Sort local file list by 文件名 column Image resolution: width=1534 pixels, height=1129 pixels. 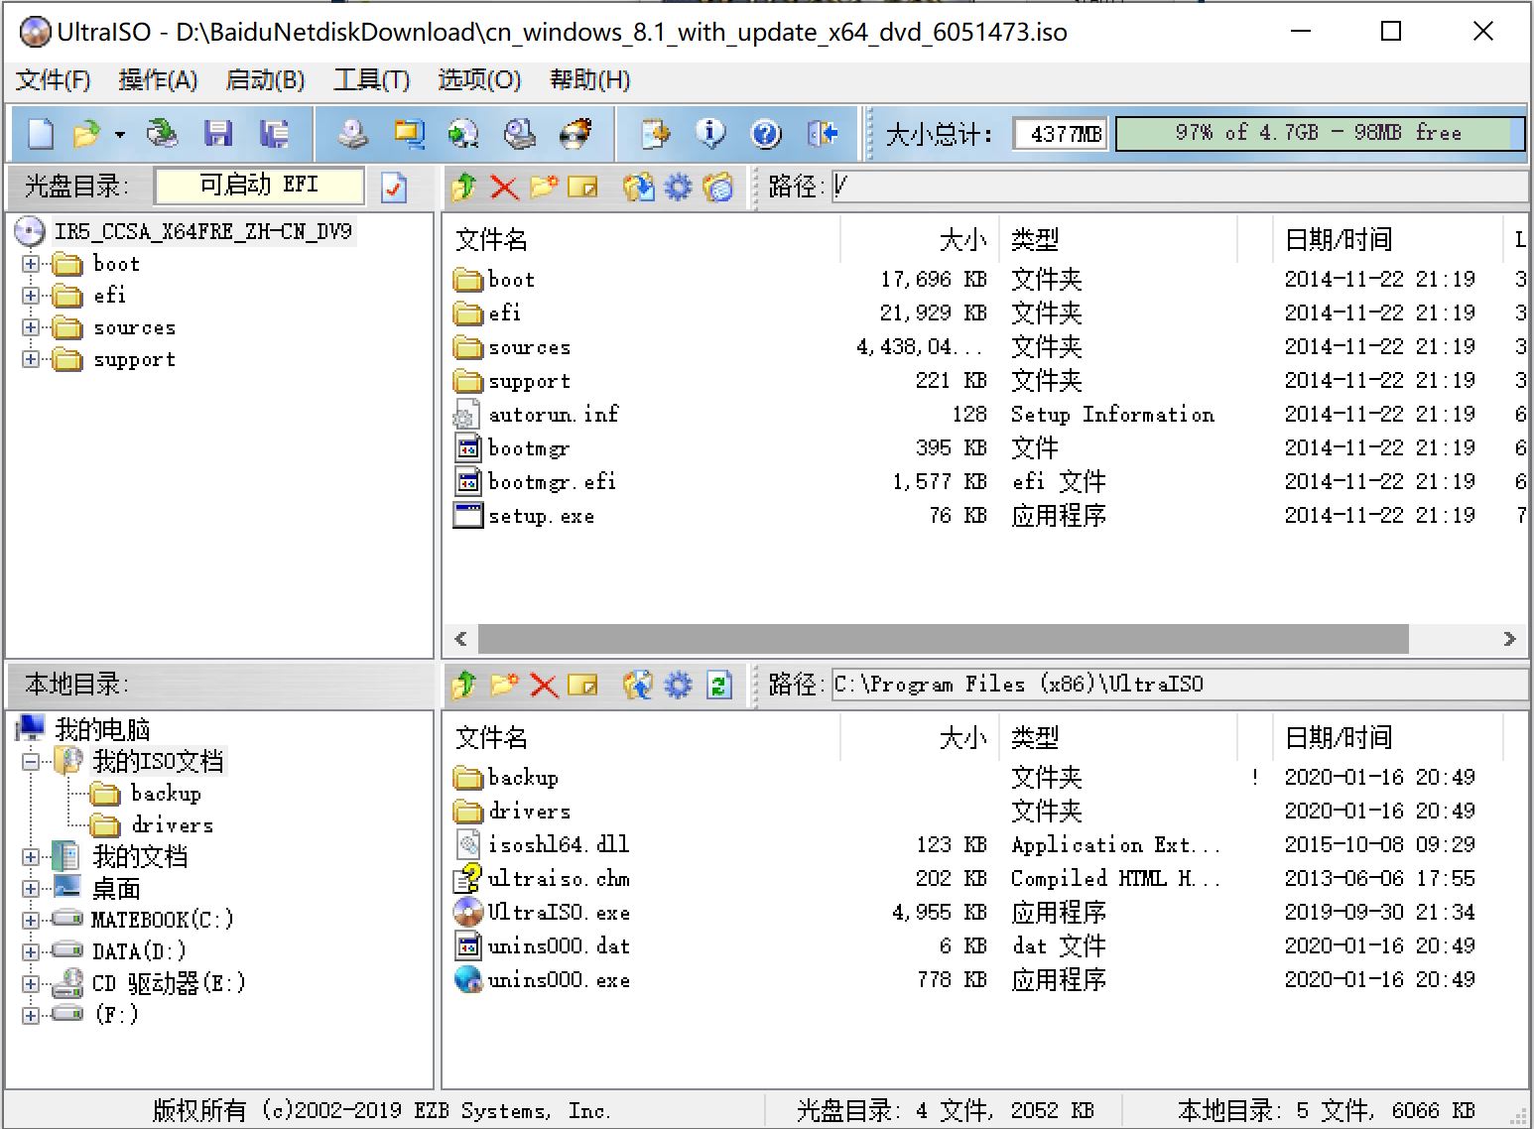[x=642, y=737]
